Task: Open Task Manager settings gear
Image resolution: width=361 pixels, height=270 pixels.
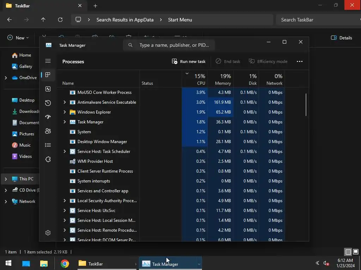Action: [x=48, y=233]
